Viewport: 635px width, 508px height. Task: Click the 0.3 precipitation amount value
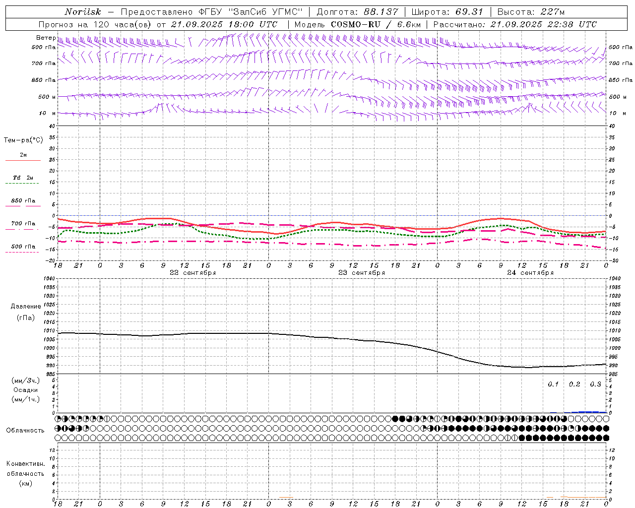[595, 384]
